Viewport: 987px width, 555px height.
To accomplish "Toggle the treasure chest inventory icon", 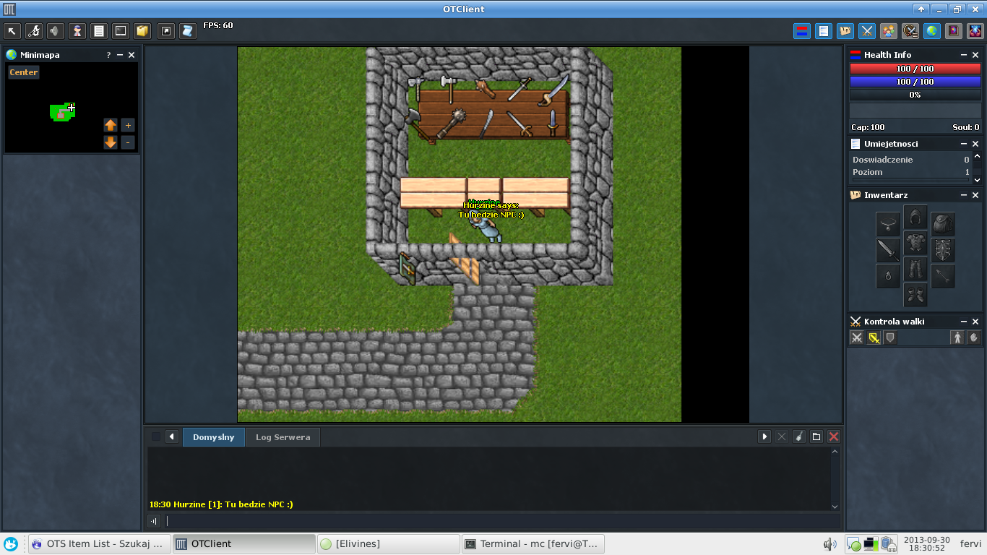I will coord(844,31).
